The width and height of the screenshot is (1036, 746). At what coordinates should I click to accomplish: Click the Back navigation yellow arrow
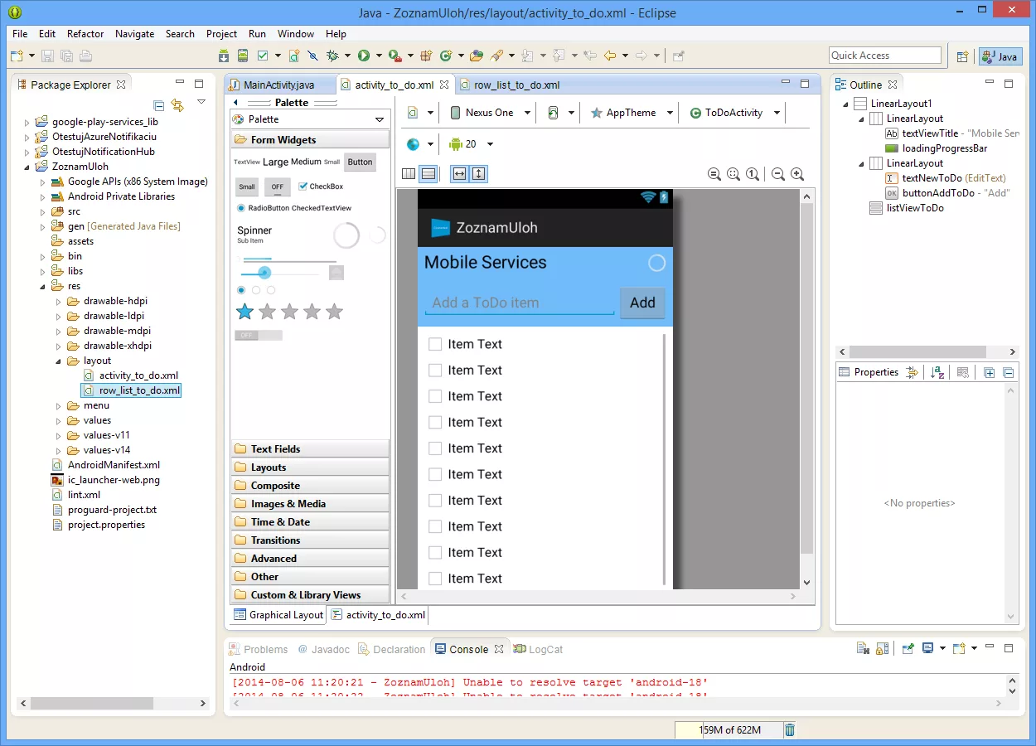click(610, 56)
